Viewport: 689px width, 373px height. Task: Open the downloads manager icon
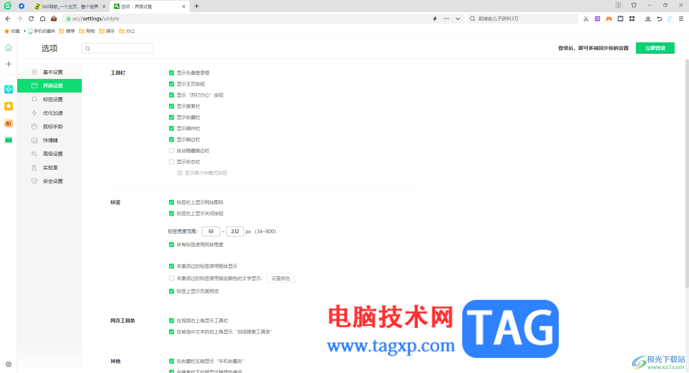click(x=648, y=19)
